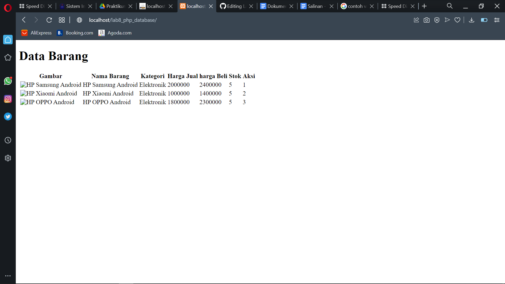The width and height of the screenshot is (505, 284).
Task: Take a snapshot with the camera icon
Action: pos(427,20)
